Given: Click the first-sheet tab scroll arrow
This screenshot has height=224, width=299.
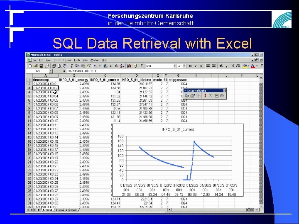Looking at the screenshot, I should coord(28,210).
